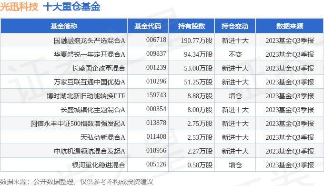324x186 pixels.
Task: Click fund name 长盛国企改革混合
Action: tap(99, 68)
